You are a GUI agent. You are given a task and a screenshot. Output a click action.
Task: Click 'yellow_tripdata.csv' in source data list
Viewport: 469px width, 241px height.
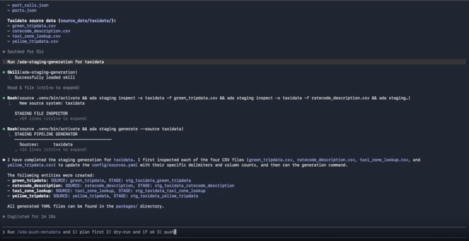point(35,41)
